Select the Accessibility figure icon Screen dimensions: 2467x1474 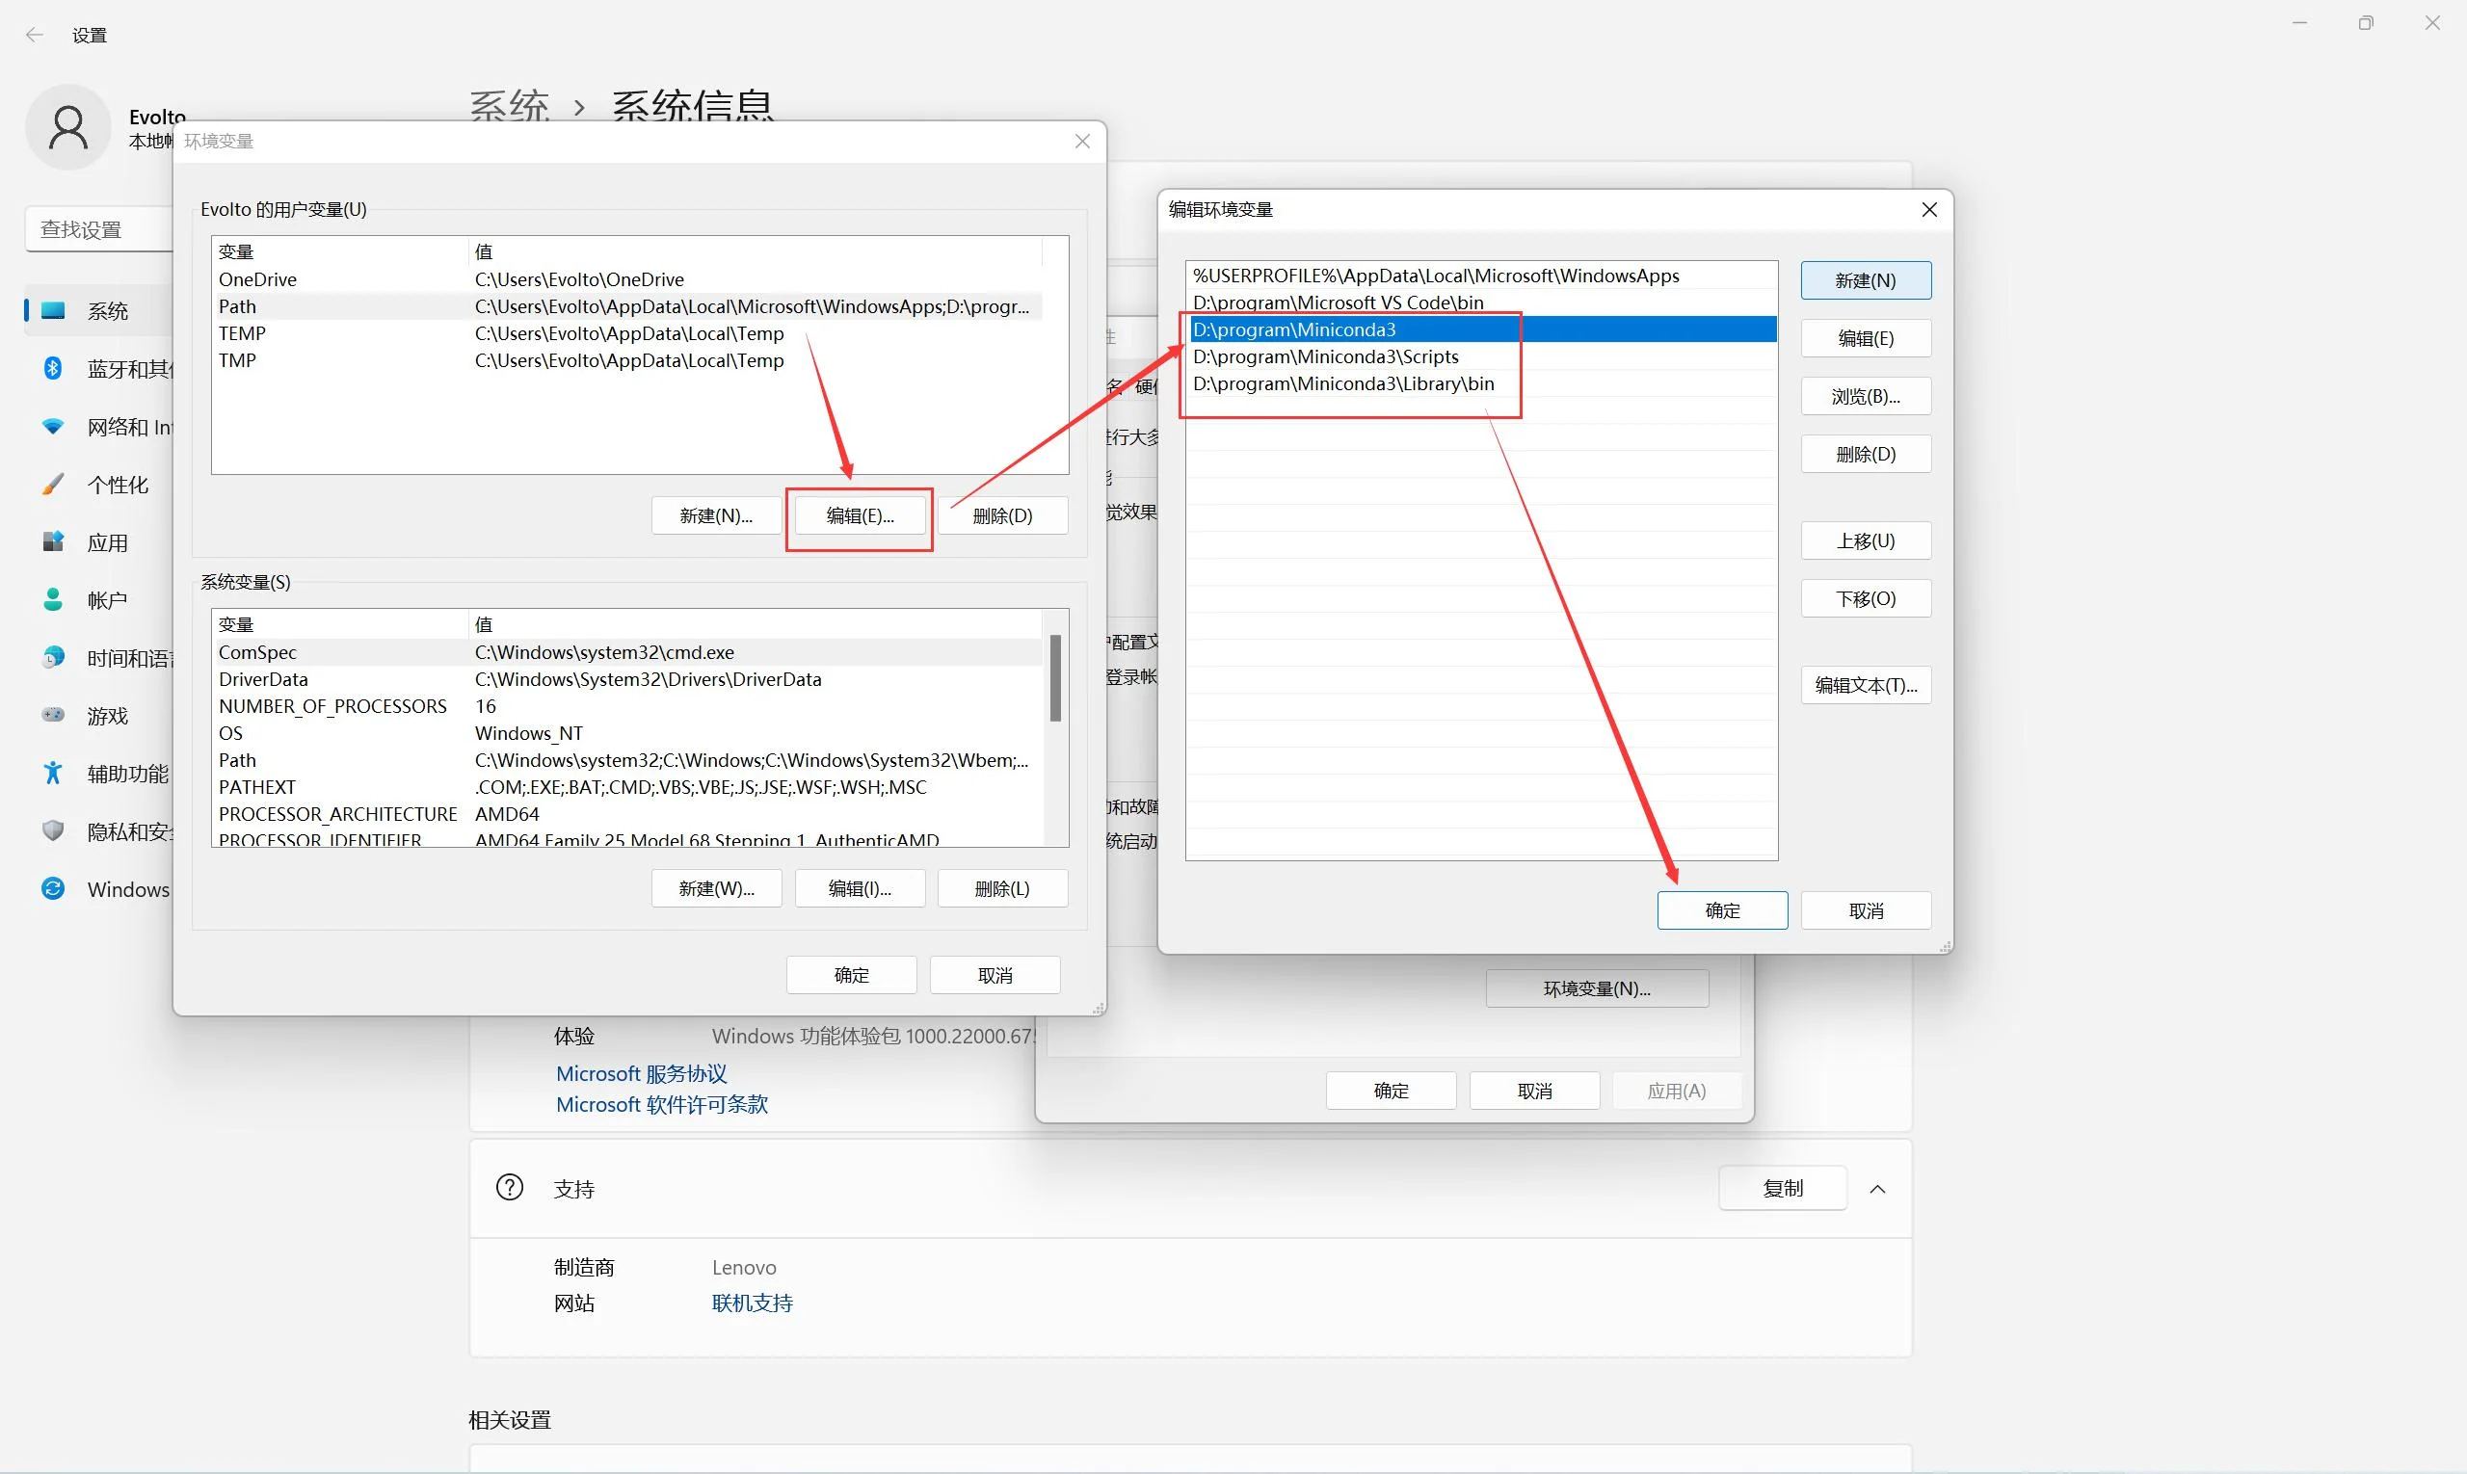tap(53, 773)
